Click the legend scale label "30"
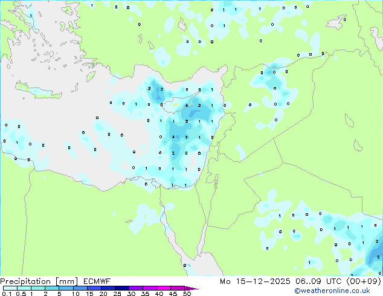The height and width of the screenshot is (296, 383). pos(131,294)
